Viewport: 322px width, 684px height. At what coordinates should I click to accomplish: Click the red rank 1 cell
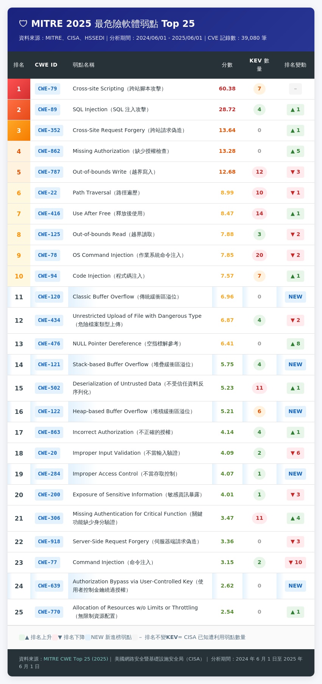pos(19,89)
